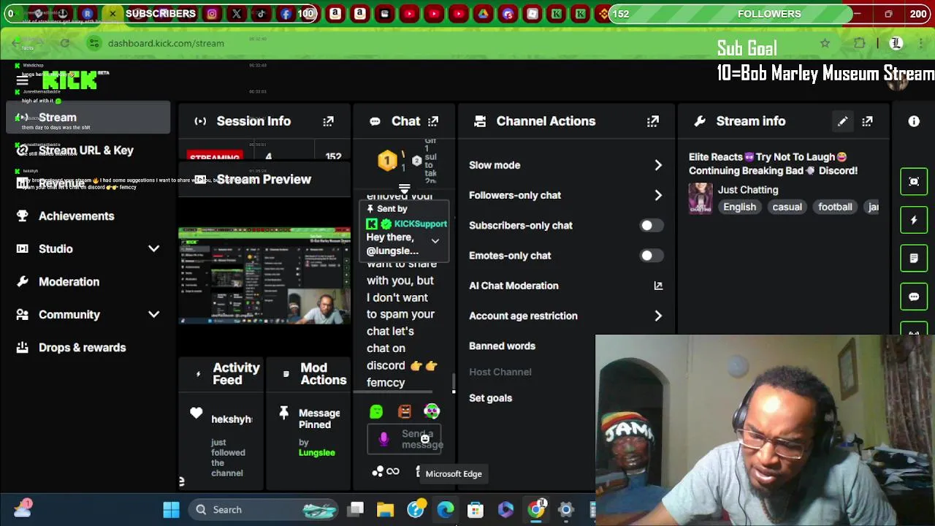Viewport: 935px width, 526px height.
Task: Toggle Emotes-only chat switch
Action: coord(651,256)
